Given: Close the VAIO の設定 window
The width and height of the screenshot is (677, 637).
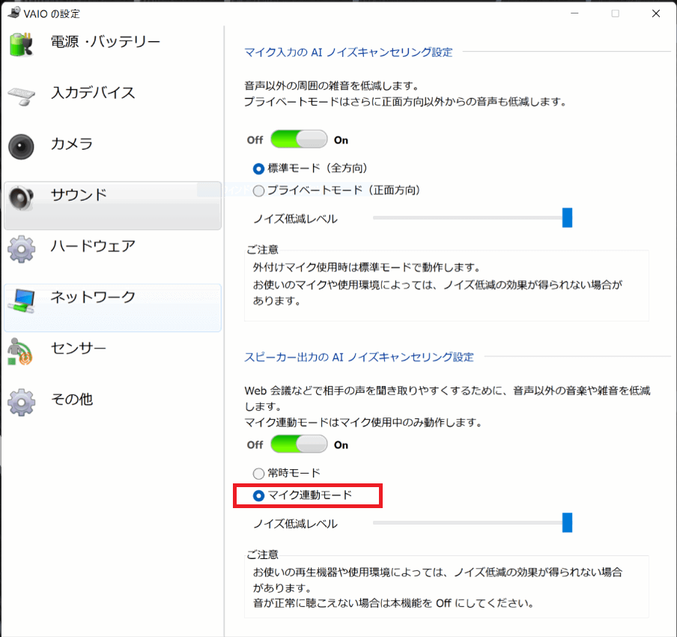Looking at the screenshot, I should [x=656, y=13].
